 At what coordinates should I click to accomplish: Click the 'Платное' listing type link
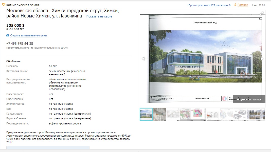point(243,5)
